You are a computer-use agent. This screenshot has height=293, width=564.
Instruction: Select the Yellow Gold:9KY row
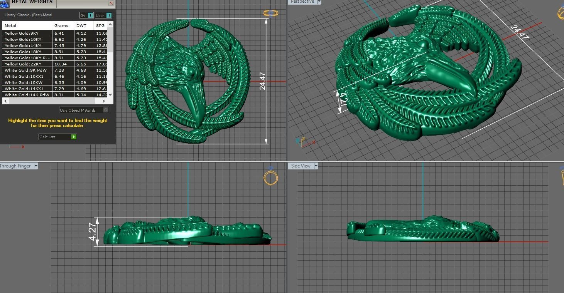click(55, 33)
